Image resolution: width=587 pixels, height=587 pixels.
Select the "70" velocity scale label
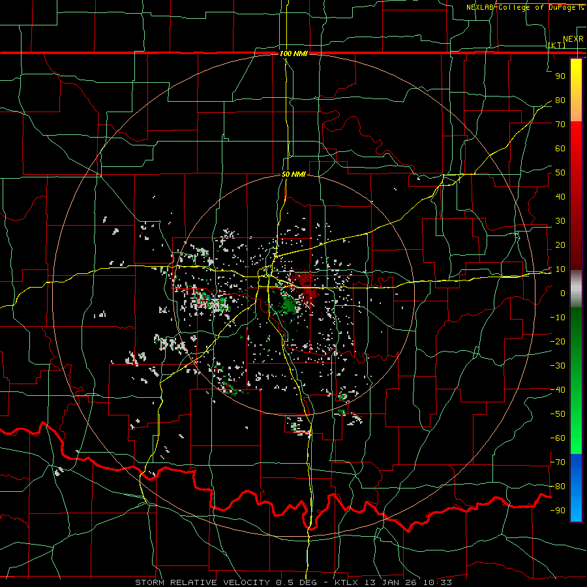[x=560, y=125]
